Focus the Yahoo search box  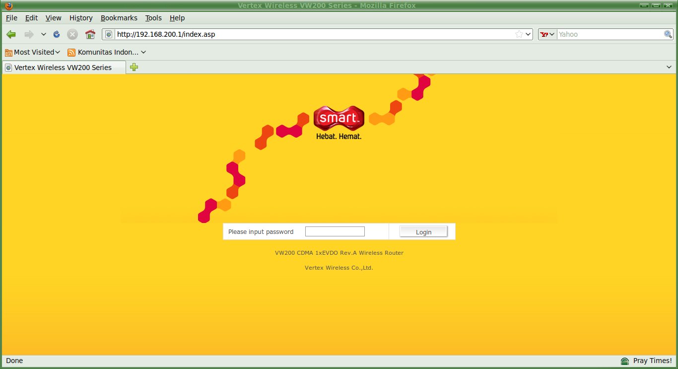[x=610, y=34]
